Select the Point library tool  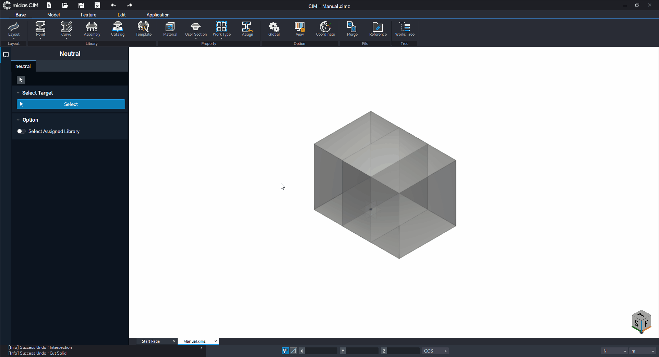(40, 29)
